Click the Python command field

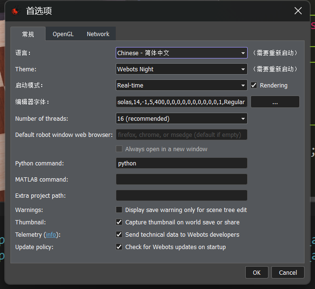[182, 163]
